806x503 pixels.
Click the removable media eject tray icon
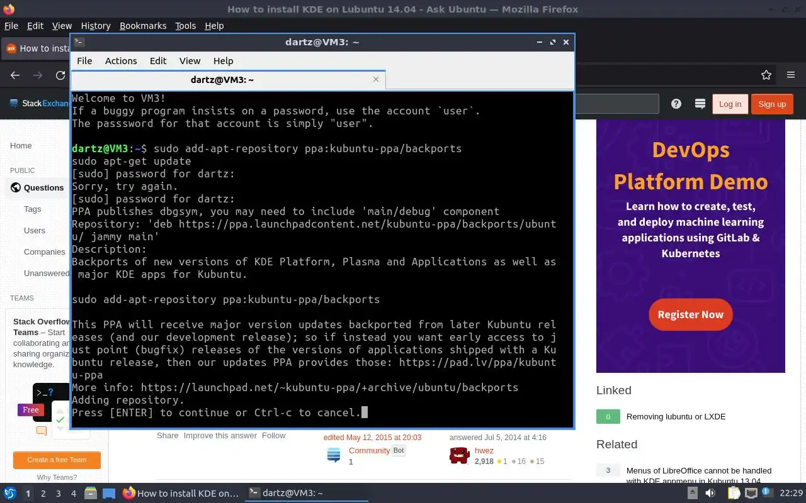(x=693, y=494)
